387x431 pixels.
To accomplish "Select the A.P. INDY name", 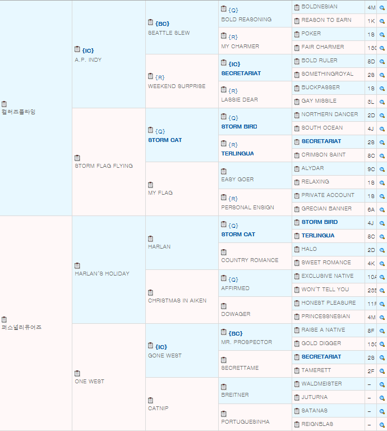I will (x=88, y=60).
